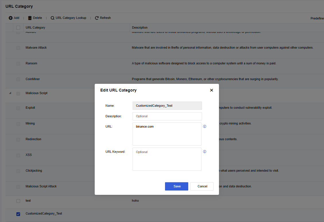The width and height of the screenshot is (324, 222).
Task: Click the Add plus icon
Action: tap(11, 18)
